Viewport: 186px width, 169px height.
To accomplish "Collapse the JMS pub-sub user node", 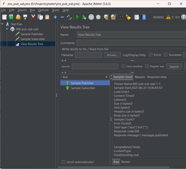I will [7, 29].
